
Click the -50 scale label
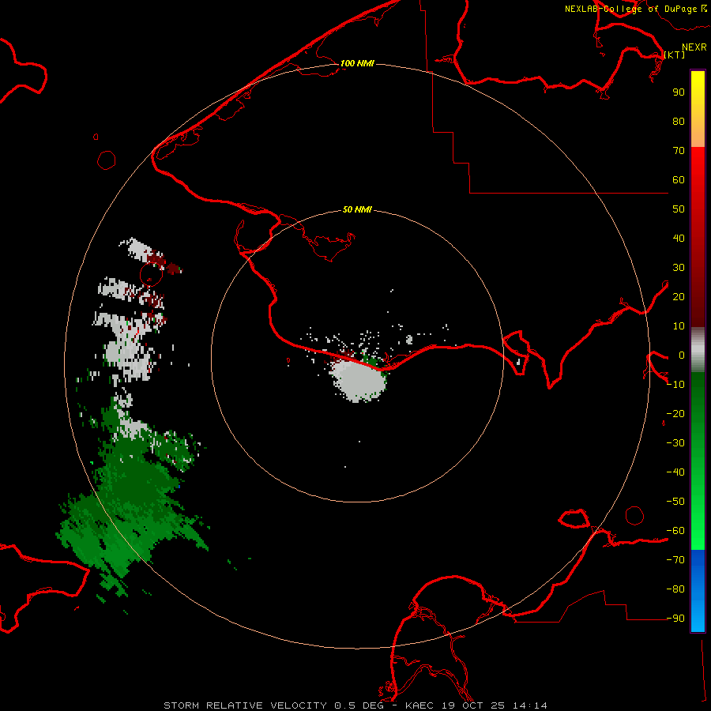(675, 502)
